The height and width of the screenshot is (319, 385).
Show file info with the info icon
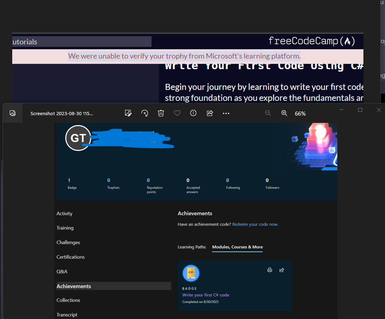coord(193,113)
